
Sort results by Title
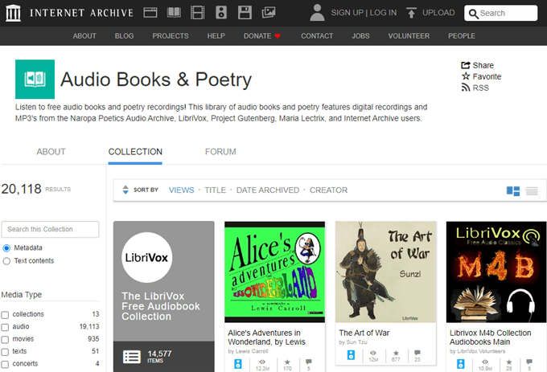tap(215, 190)
